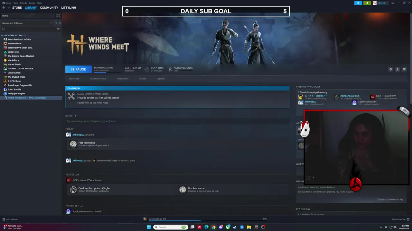
Task: Open Windows Start menu
Action: coord(149,227)
